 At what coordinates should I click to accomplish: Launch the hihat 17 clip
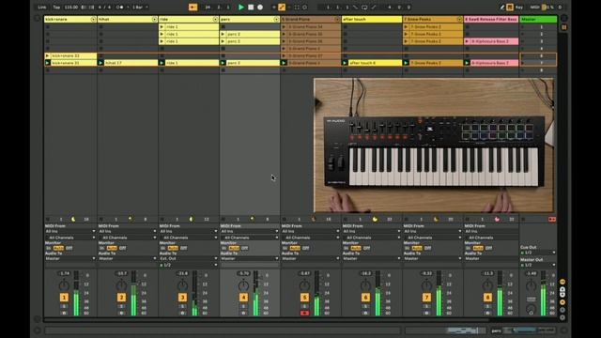click(x=101, y=63)
